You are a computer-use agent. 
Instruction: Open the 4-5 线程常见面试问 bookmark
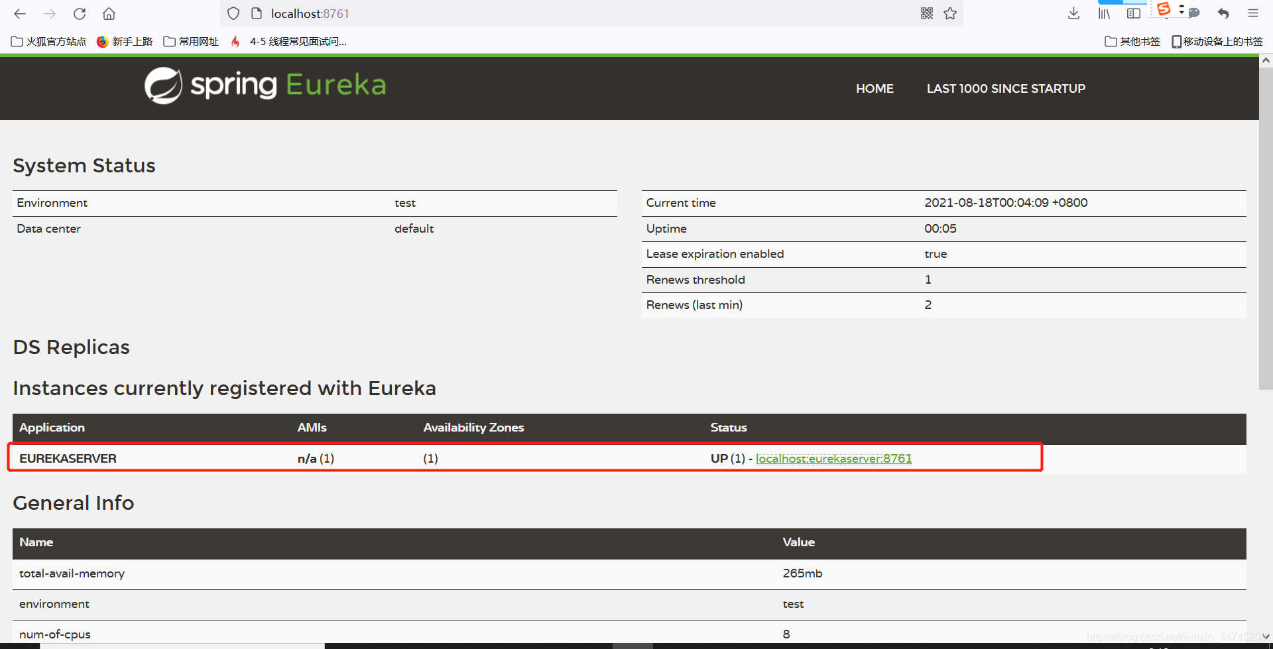(288, 42)
